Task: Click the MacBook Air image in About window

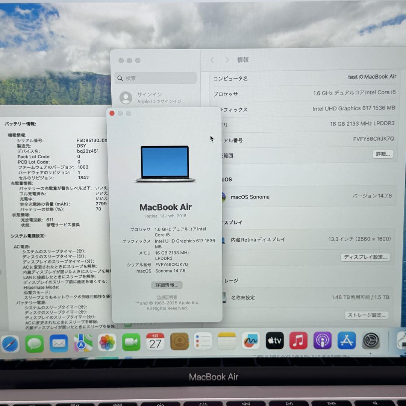Action: click(165, 164)
